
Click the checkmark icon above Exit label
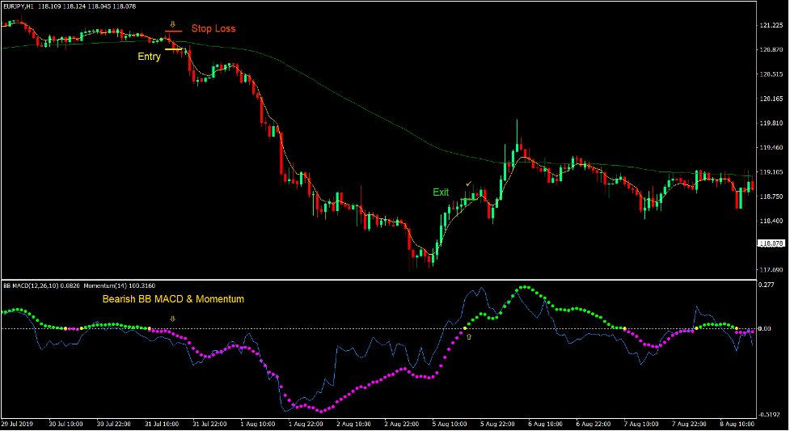click(x=468, y=184)
